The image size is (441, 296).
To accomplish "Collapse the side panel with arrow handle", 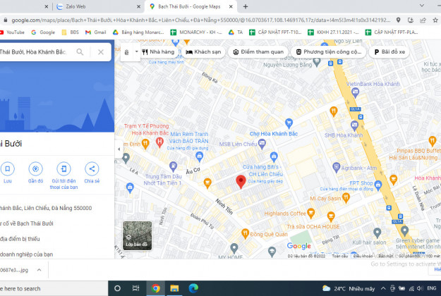I will pos(119,149).
